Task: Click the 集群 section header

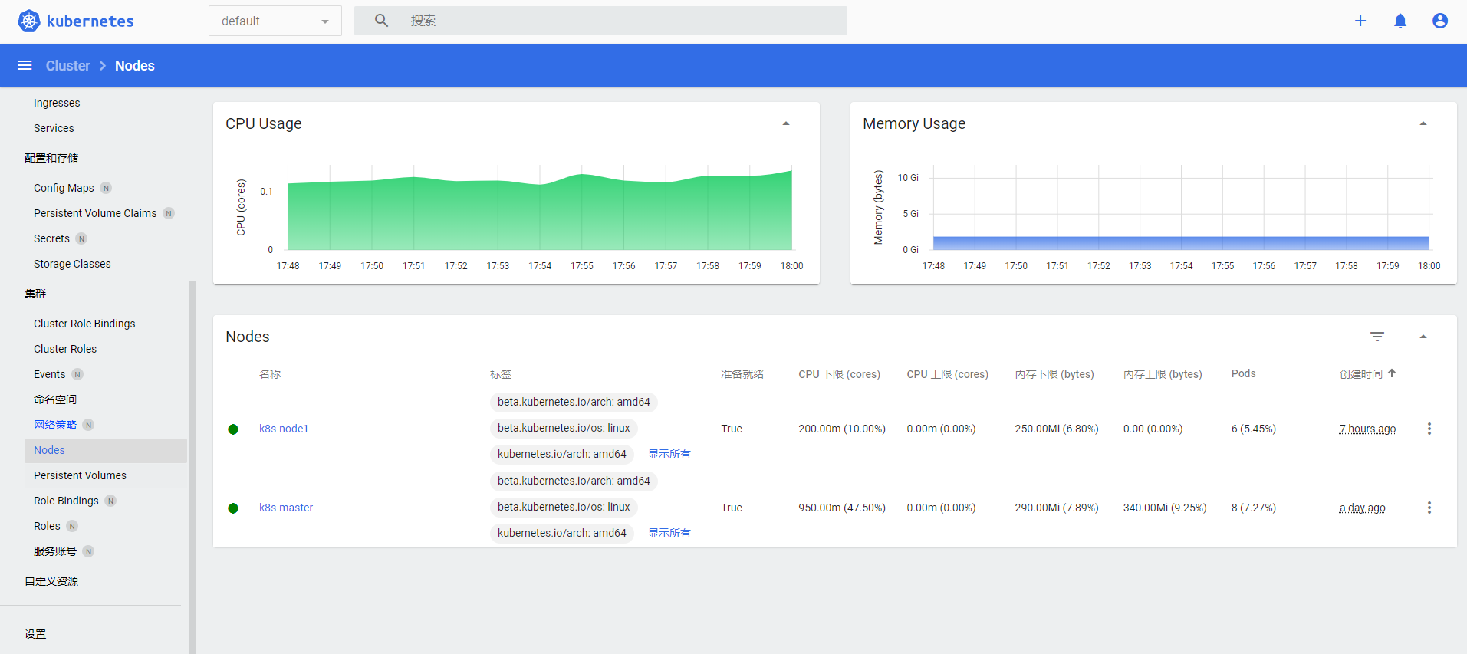Action: [x=35, y=294]
